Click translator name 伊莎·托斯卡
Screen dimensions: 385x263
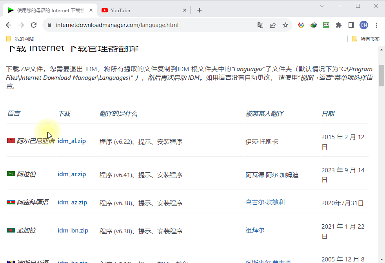(262, 141)
